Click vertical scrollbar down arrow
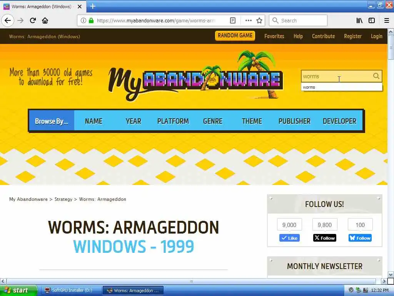The image size is (394, 296). tap(391, 274)
